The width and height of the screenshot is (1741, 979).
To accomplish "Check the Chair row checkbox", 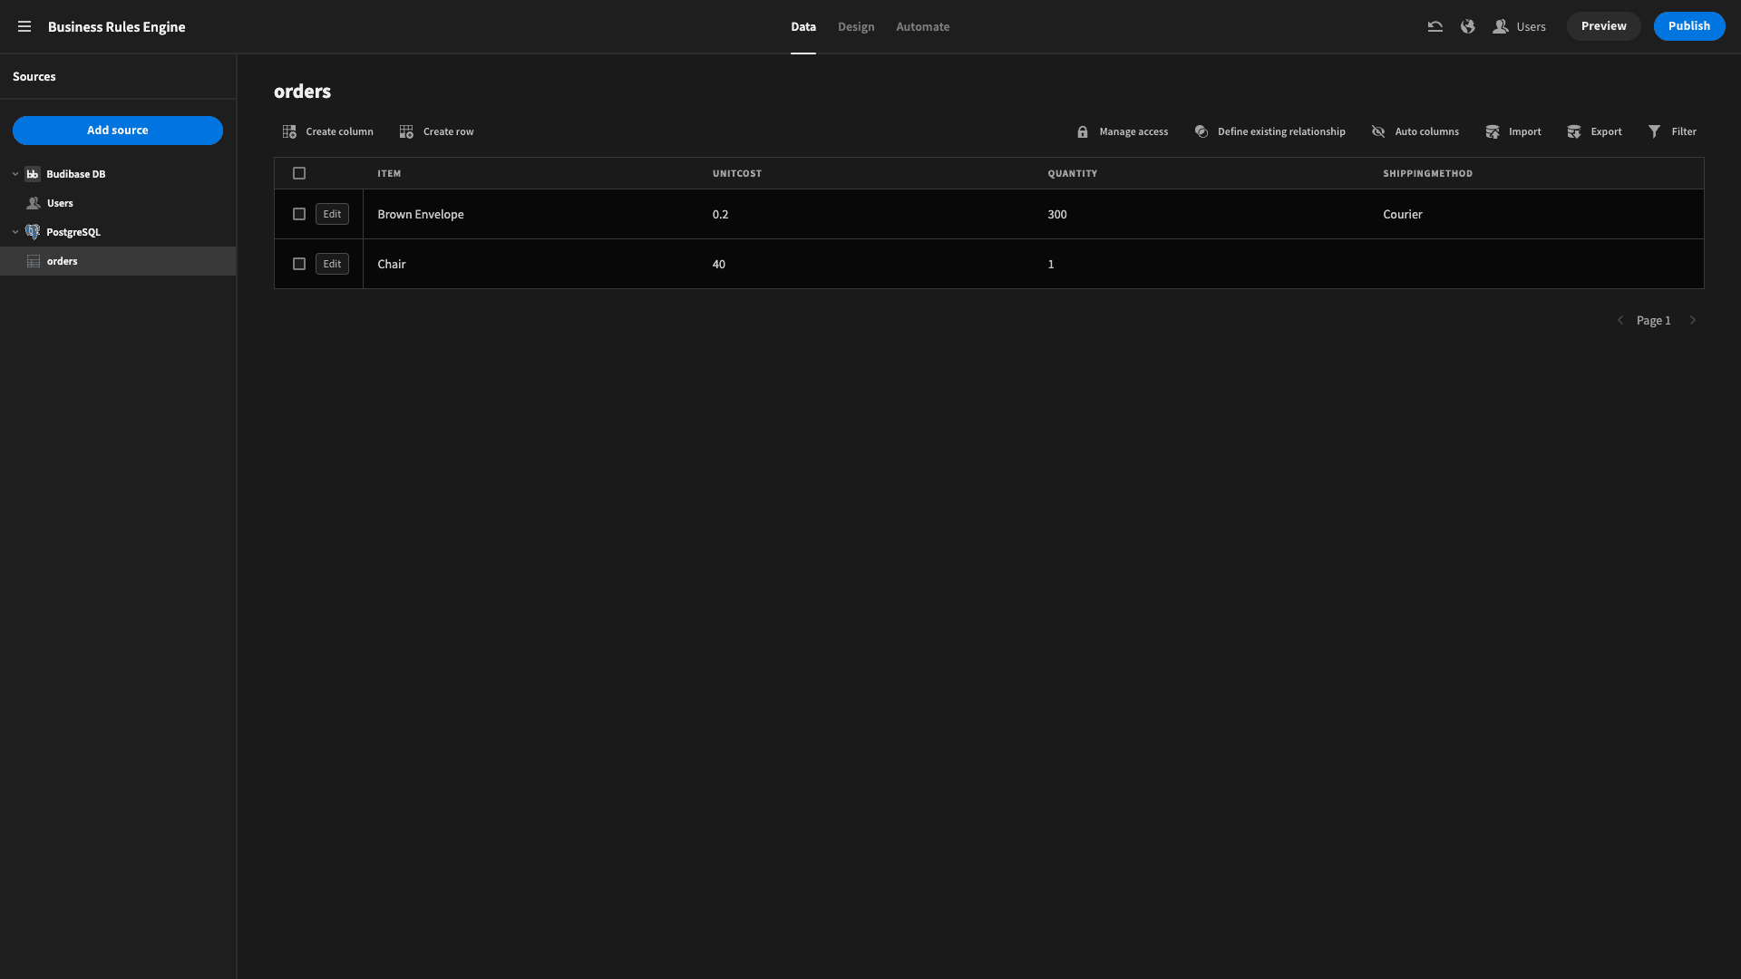I will click(299, 264).
